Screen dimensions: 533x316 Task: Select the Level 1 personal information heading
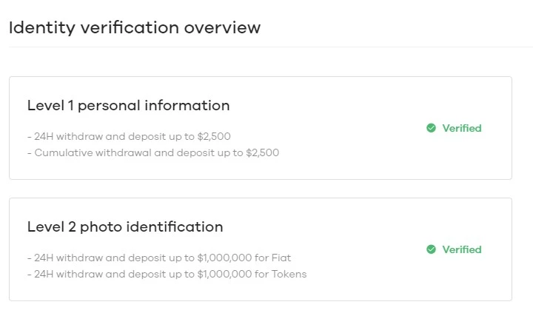129,106
